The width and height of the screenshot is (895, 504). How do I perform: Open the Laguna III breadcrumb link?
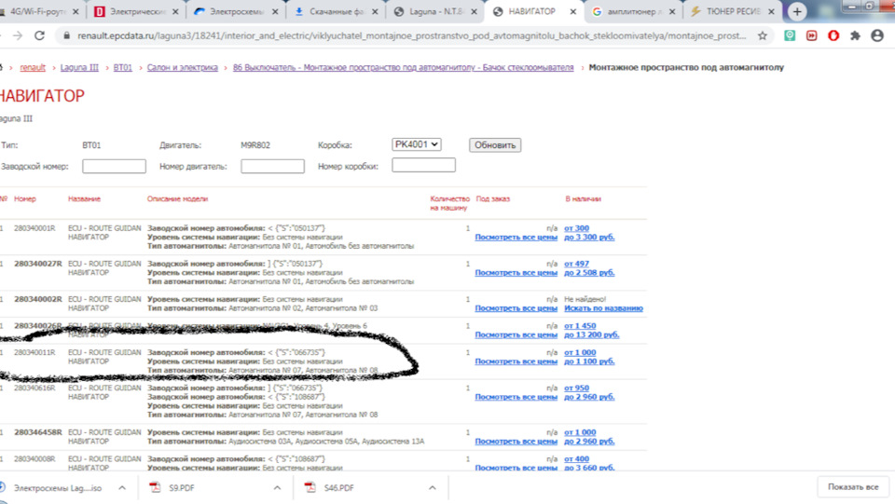(x=79, y=67)
